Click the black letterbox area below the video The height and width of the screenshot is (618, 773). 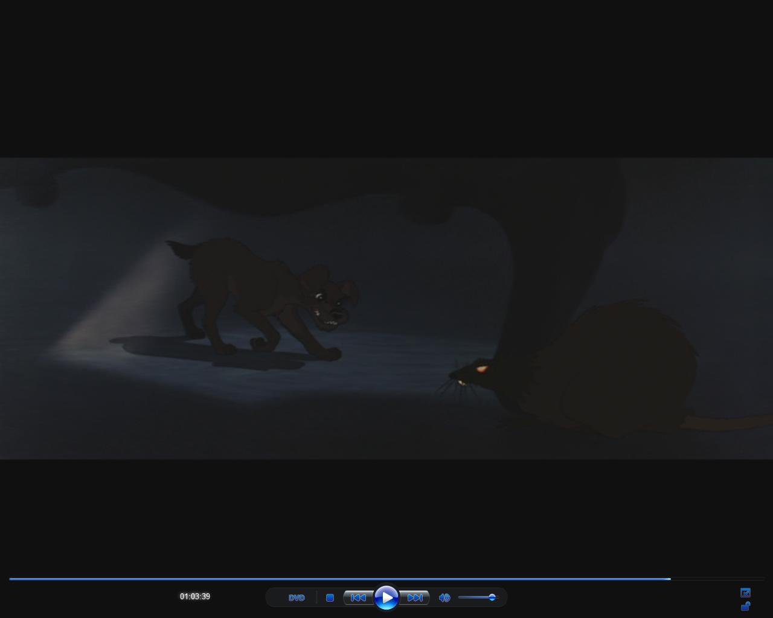coord(386,513)
